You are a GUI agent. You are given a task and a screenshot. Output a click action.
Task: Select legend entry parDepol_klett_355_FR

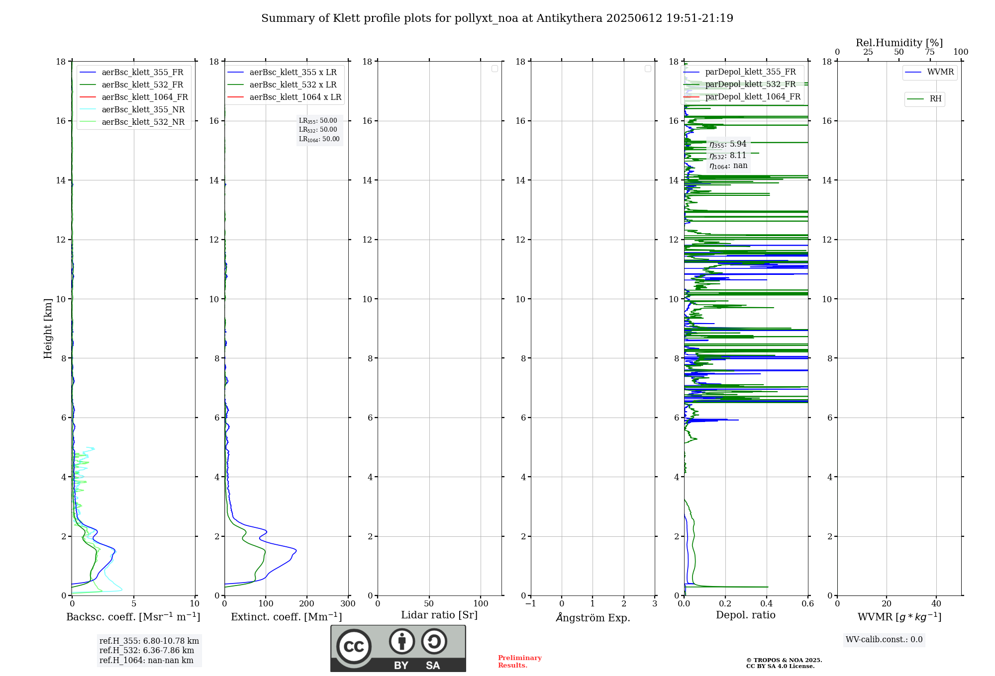[741, 72]
